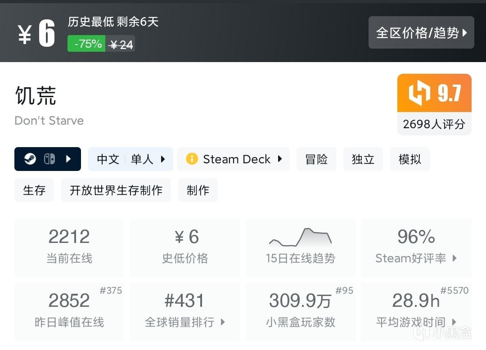Screen dimensions: 486x350
Task: Click the Steam platform icon
Action: click(31, 159)
